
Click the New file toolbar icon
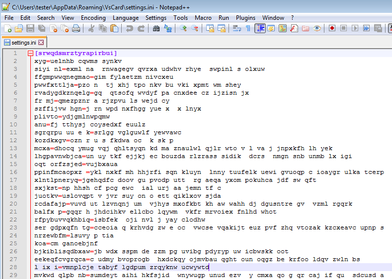[x=8, y=28]
